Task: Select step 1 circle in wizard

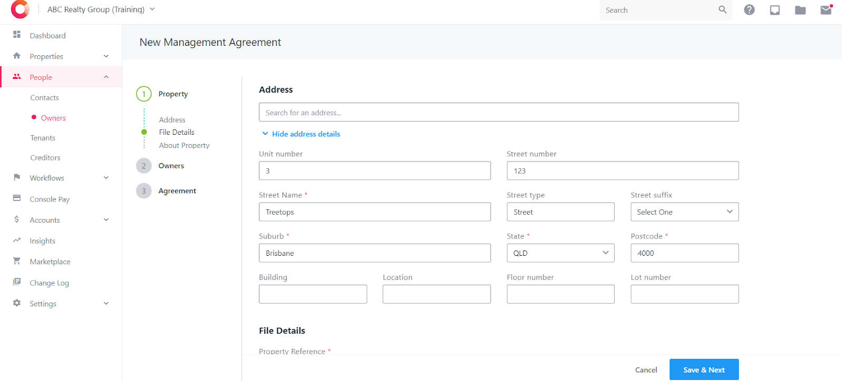Action: click(144, 94)
